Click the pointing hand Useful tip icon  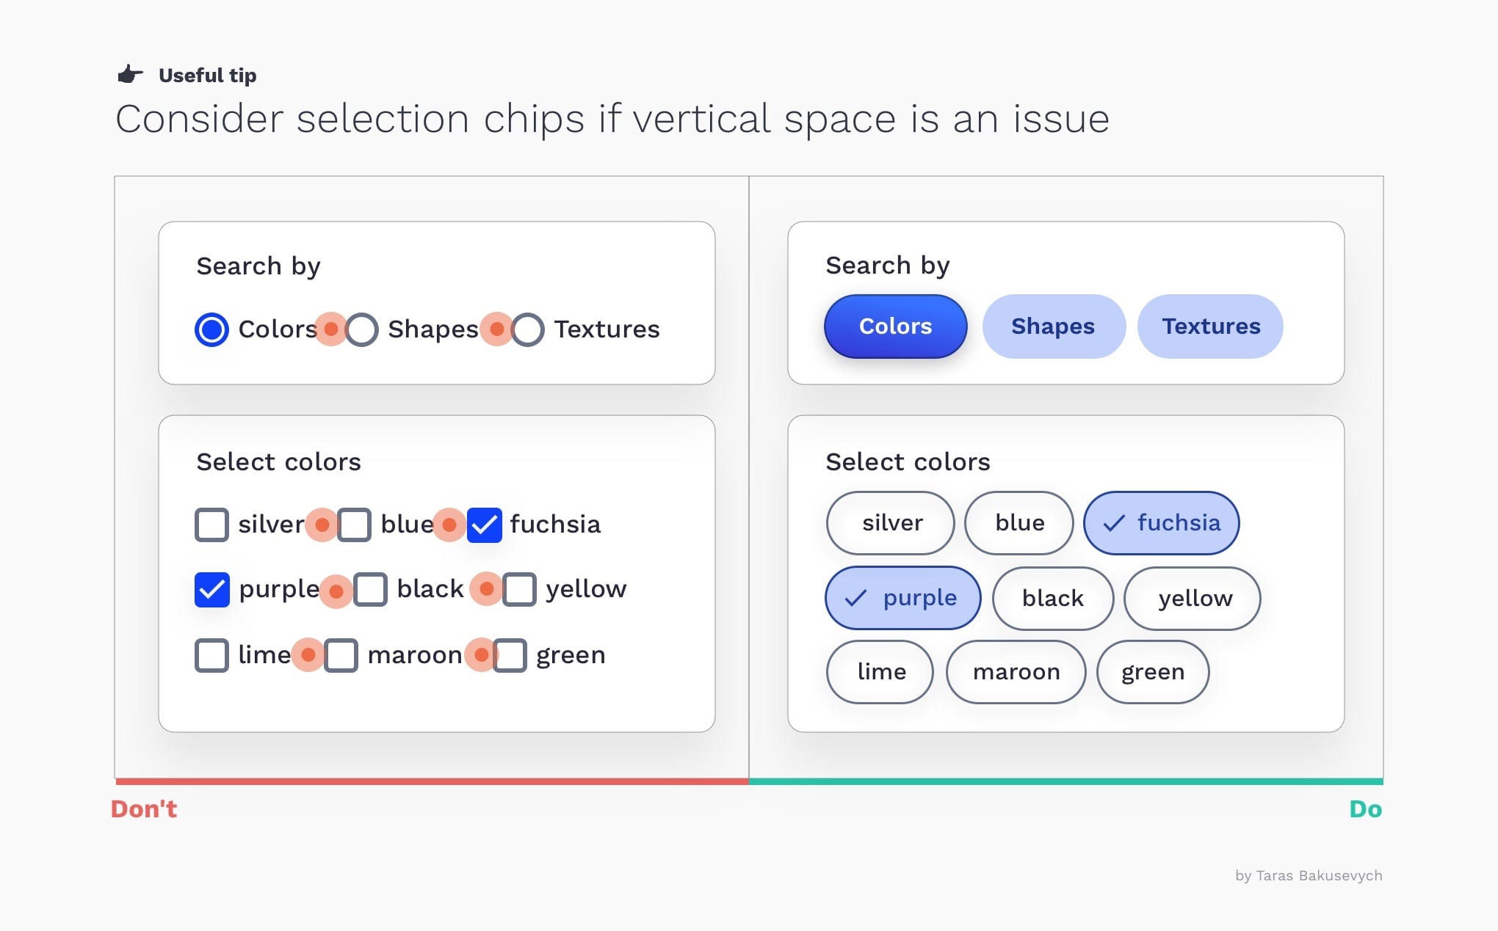[x=130, y=74]
